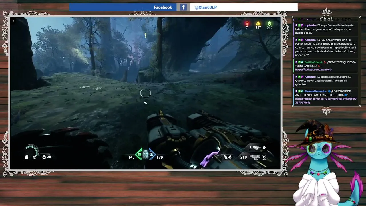Click the Facebook label in the banner
Viewport: 366px width, 206px height.
click(163, 7)
